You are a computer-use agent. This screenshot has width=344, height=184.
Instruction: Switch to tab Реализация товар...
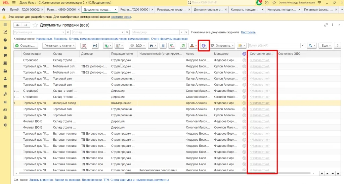[171, 9]
